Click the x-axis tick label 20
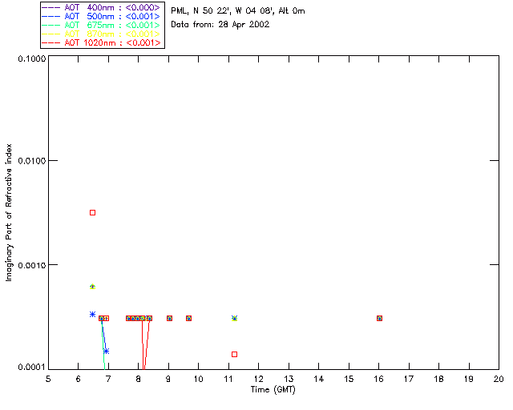The image size is (513, 410). [499, 379]
